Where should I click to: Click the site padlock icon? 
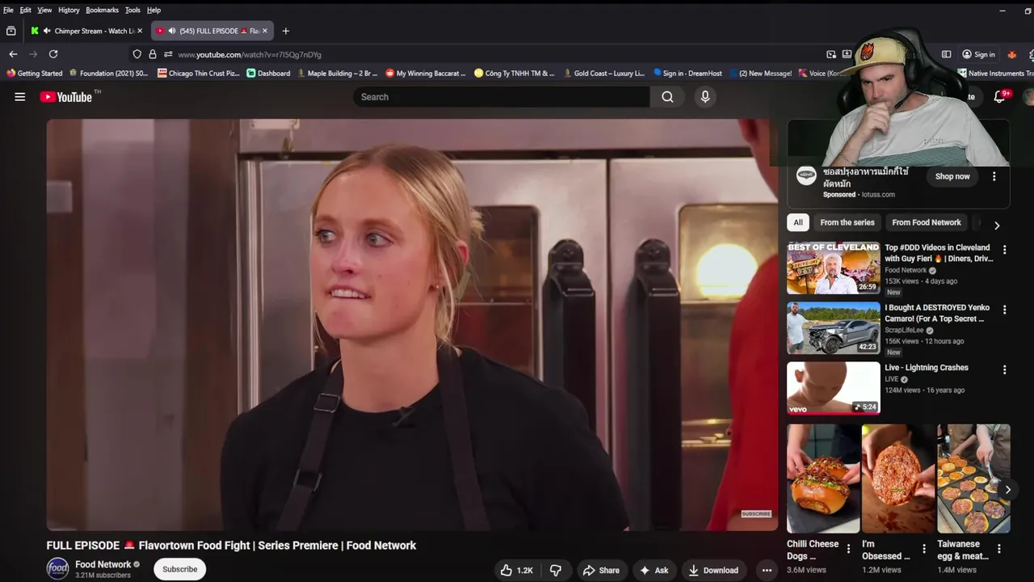[153, 54]
